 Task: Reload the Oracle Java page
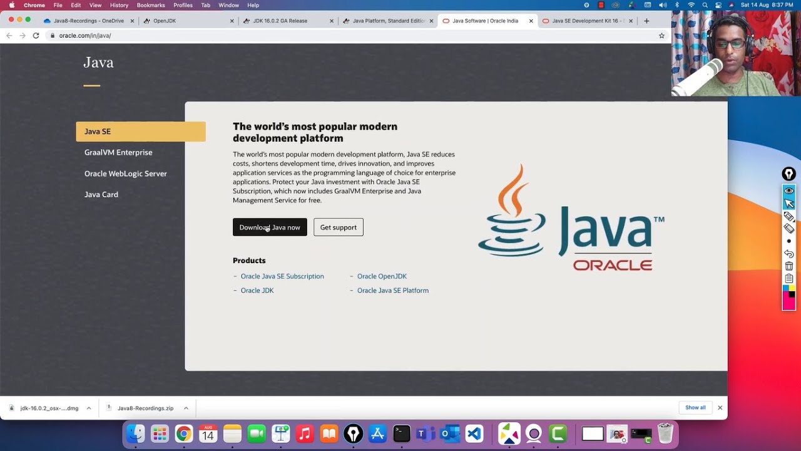[x=36, y=36]
